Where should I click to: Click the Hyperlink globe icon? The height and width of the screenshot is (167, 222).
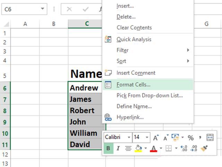(108, 117)
